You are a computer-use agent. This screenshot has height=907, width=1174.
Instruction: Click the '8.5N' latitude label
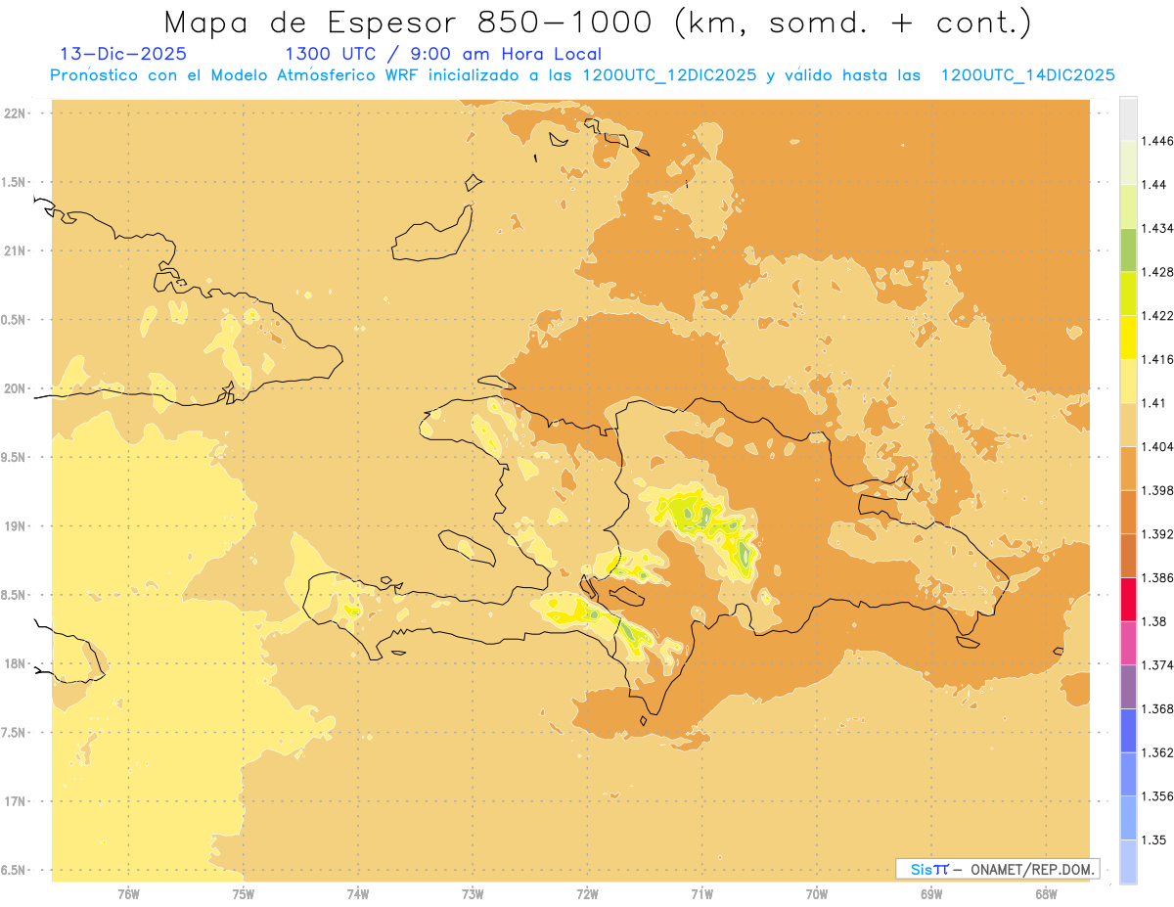(x=15, y=595)
